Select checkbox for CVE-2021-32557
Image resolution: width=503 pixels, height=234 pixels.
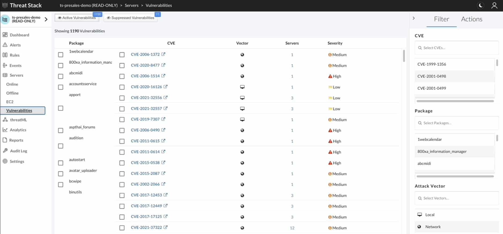[122, 109]
